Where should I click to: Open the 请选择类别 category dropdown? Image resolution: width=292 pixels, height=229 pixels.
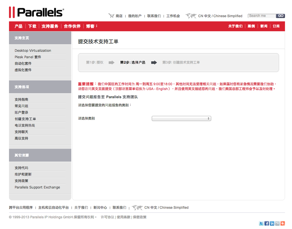click(x=182, y=118)
